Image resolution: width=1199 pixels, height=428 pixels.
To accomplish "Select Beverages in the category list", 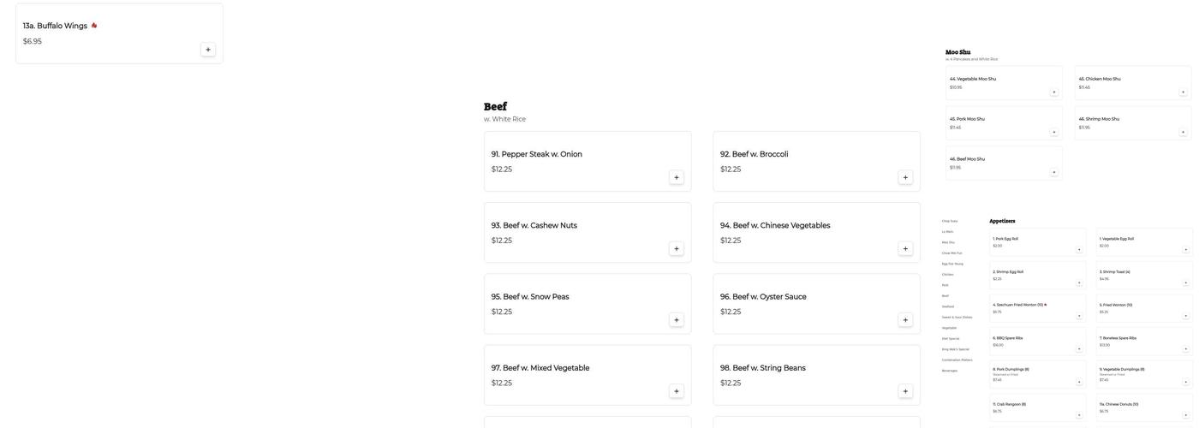I will (950, 371).
